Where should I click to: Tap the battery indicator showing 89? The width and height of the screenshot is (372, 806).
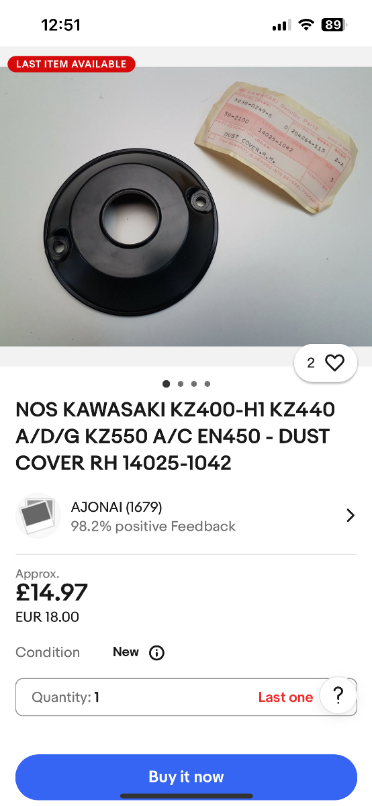[x=333, y=26]
